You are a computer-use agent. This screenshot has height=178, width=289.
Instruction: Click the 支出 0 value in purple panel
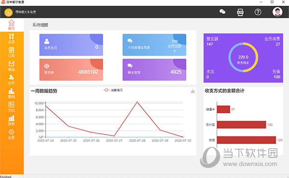[x=208, y=77]
